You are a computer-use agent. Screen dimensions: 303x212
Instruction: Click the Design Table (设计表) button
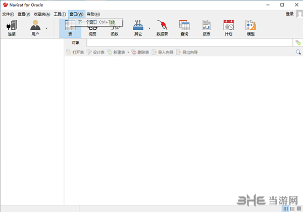coord(95,52)
